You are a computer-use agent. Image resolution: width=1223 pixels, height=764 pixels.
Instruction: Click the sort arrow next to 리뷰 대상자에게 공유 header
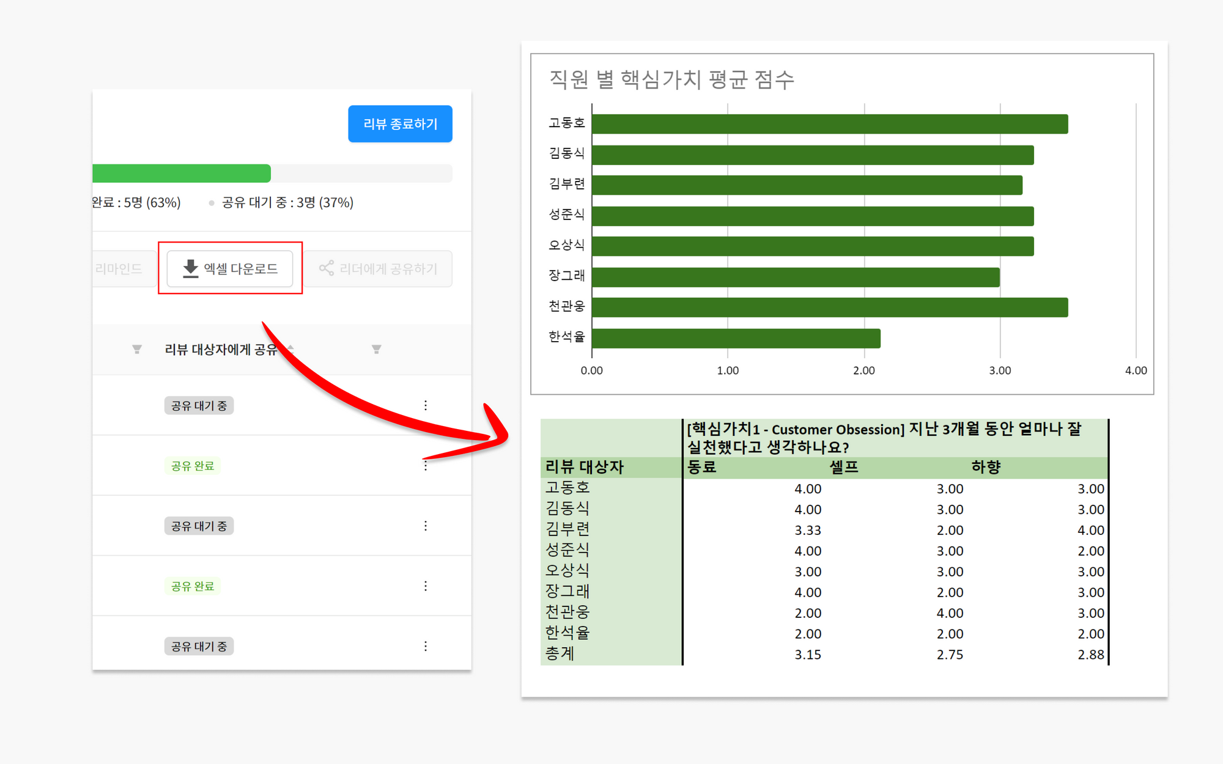292,347
